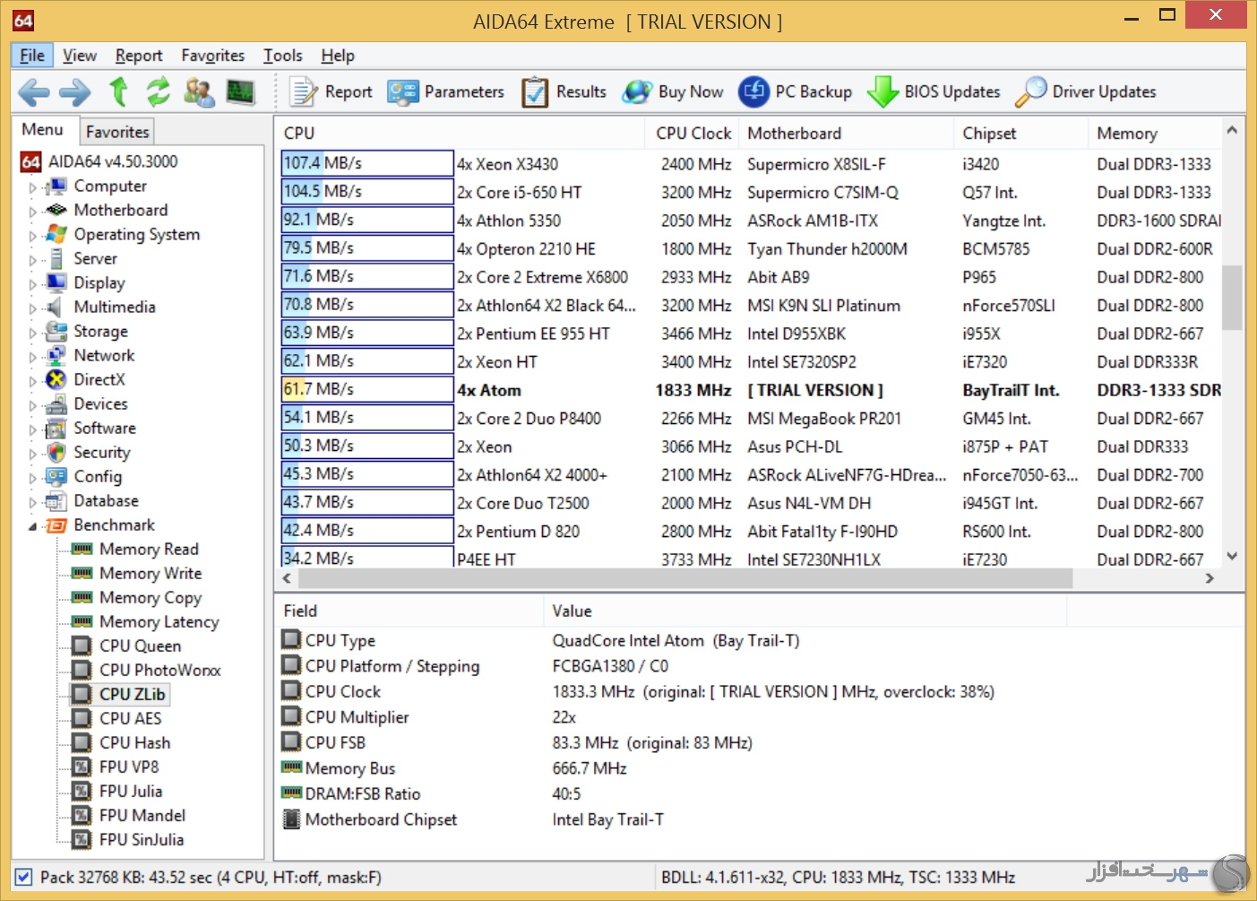Image resolution: width=1257 pixels, height=901 pixels.
Task: Open the Memory Copy benchmark
Action: [x=151, y=597]
